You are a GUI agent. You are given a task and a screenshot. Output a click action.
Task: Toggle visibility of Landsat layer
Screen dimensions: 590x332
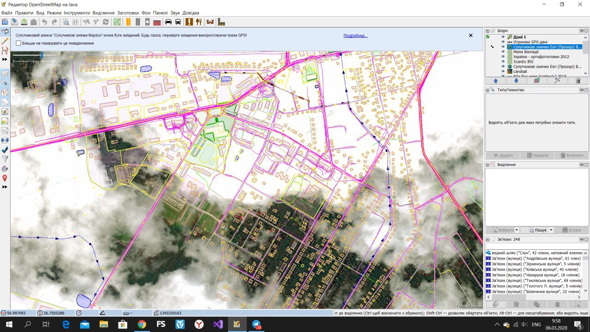(503, 71)
